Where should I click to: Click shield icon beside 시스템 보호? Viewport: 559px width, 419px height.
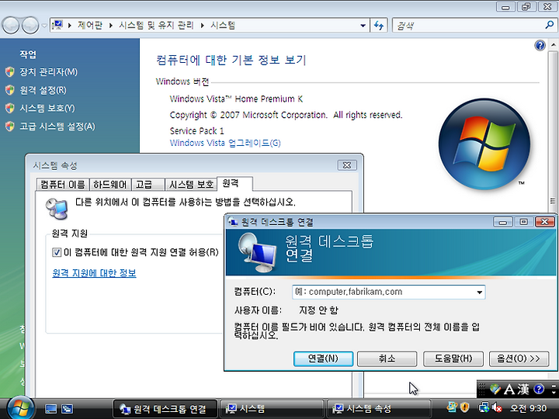point(10,108)
